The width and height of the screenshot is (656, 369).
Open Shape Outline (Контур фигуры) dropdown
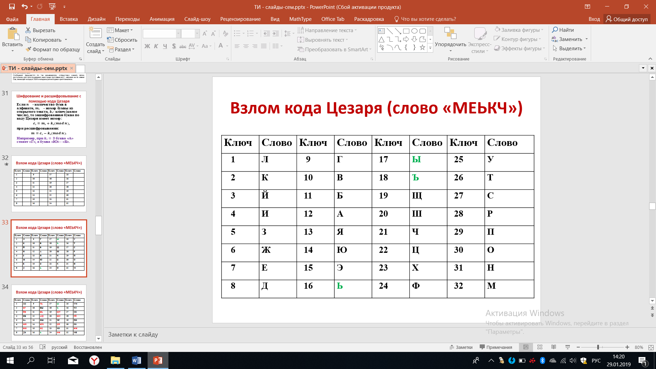517,39
